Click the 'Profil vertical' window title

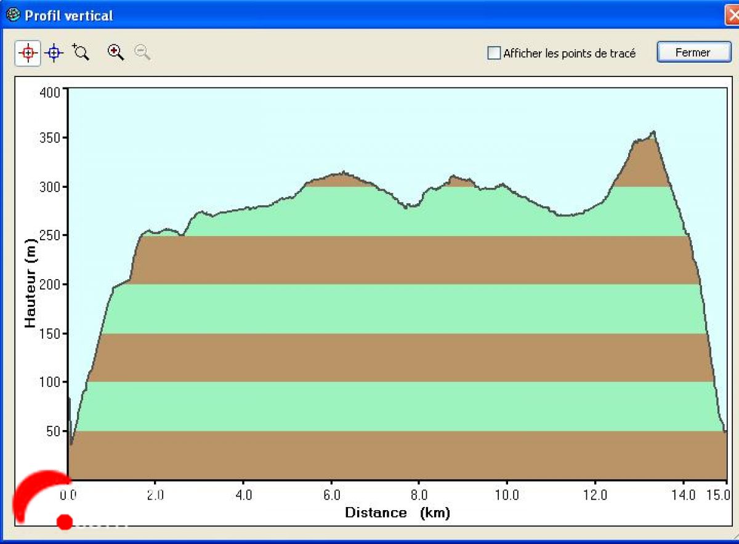coord(68,15)
